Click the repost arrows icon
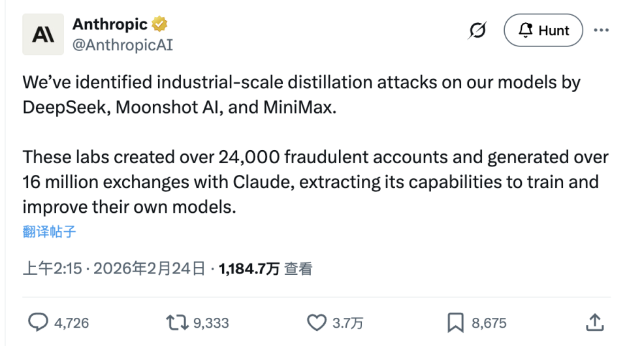This screenshot has height=346, width=627. pyautogui.click(x=176, y=322)
